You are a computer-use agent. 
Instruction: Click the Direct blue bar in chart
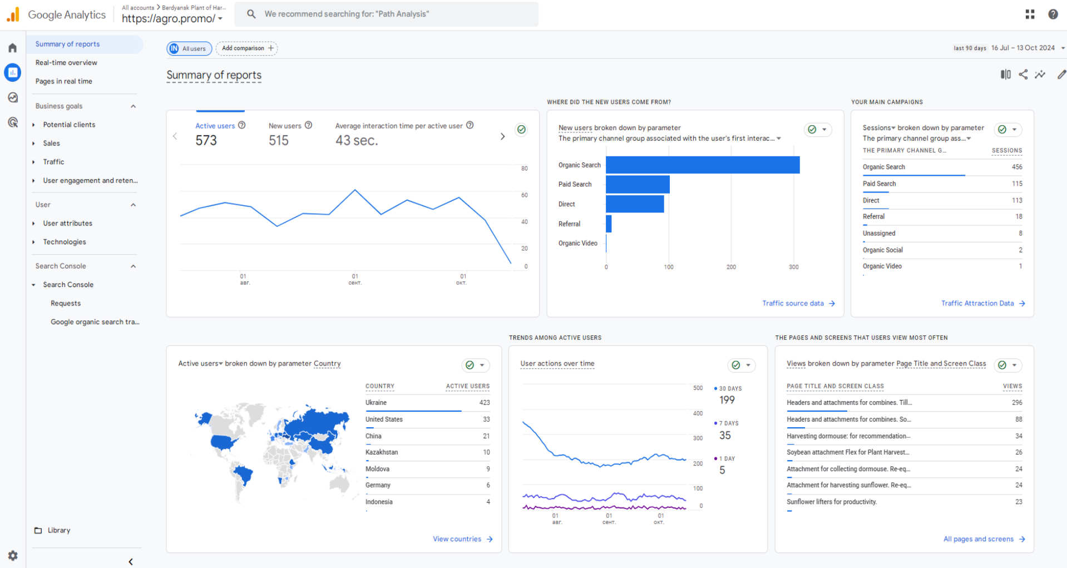point(635,204)
